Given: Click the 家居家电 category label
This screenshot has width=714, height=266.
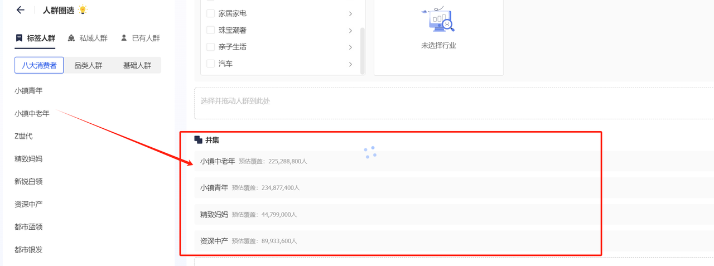Looking at the screenshot, I should [x=233, y=13].
